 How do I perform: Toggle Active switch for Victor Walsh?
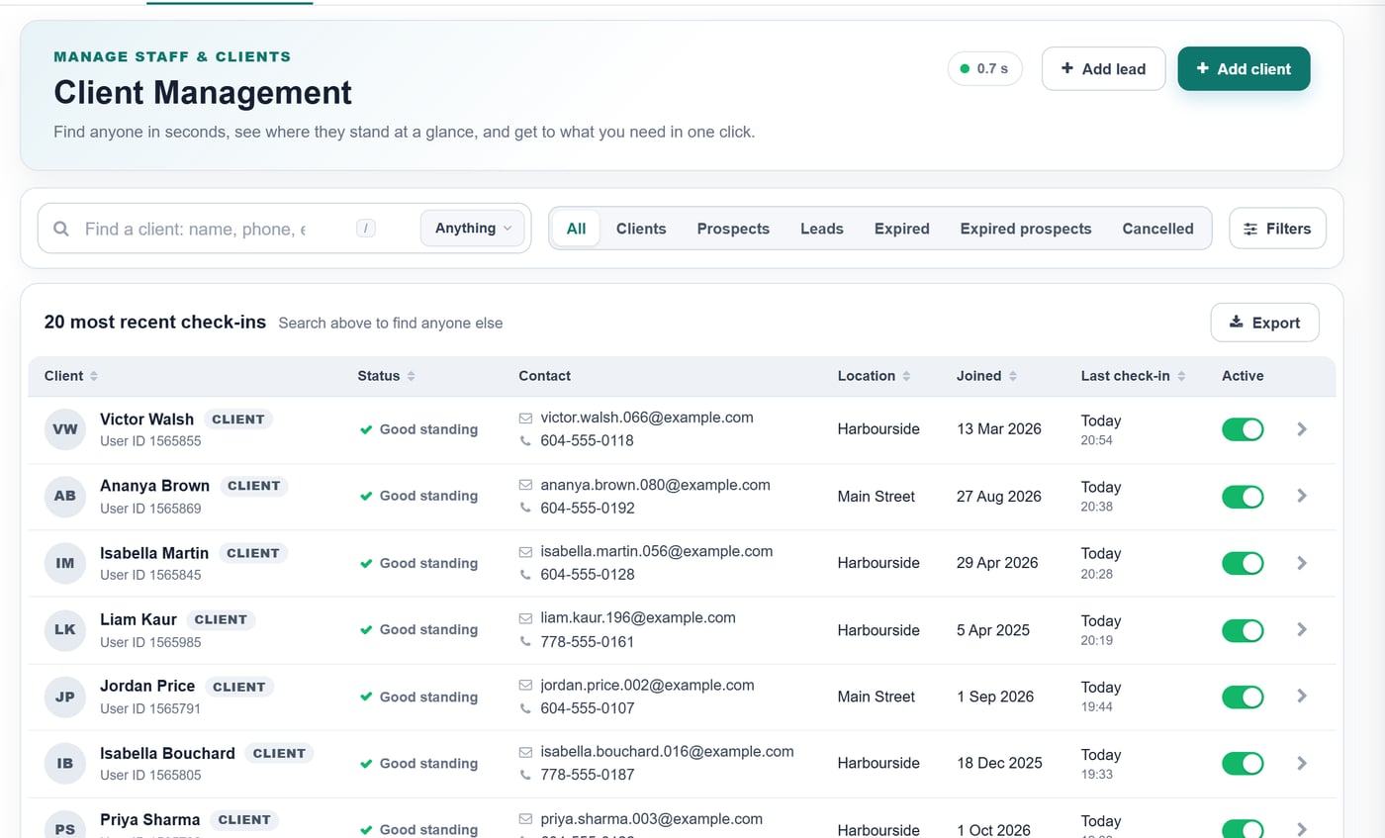point(1243,429)
